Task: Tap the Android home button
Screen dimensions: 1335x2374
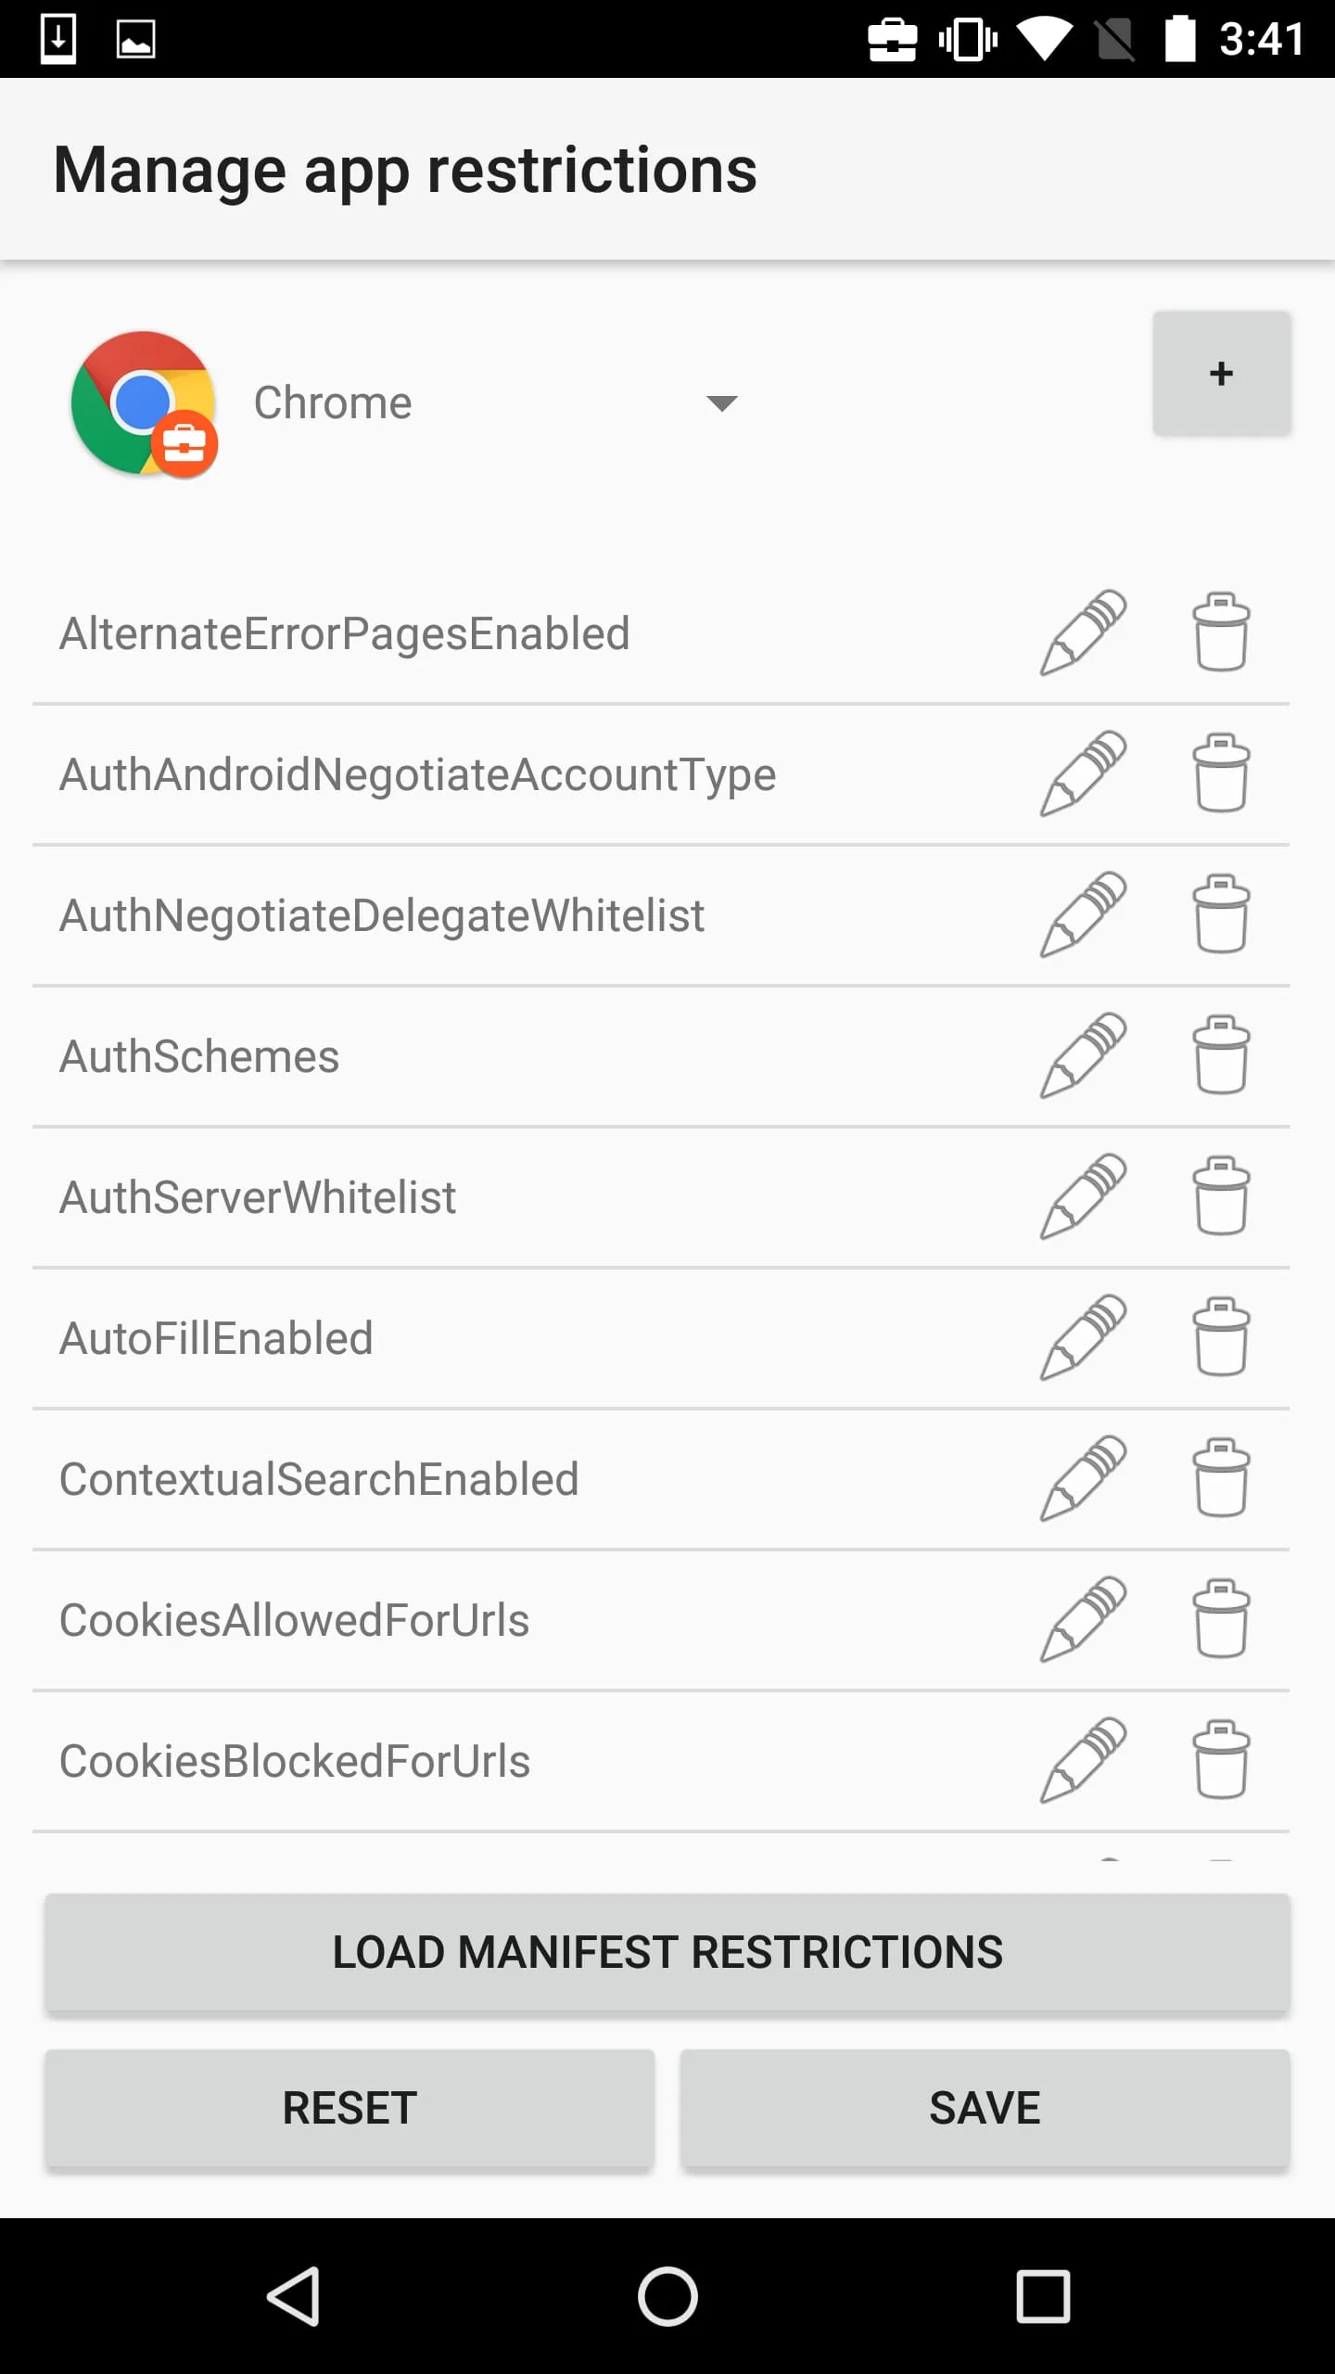Action: coord(667,2296)
